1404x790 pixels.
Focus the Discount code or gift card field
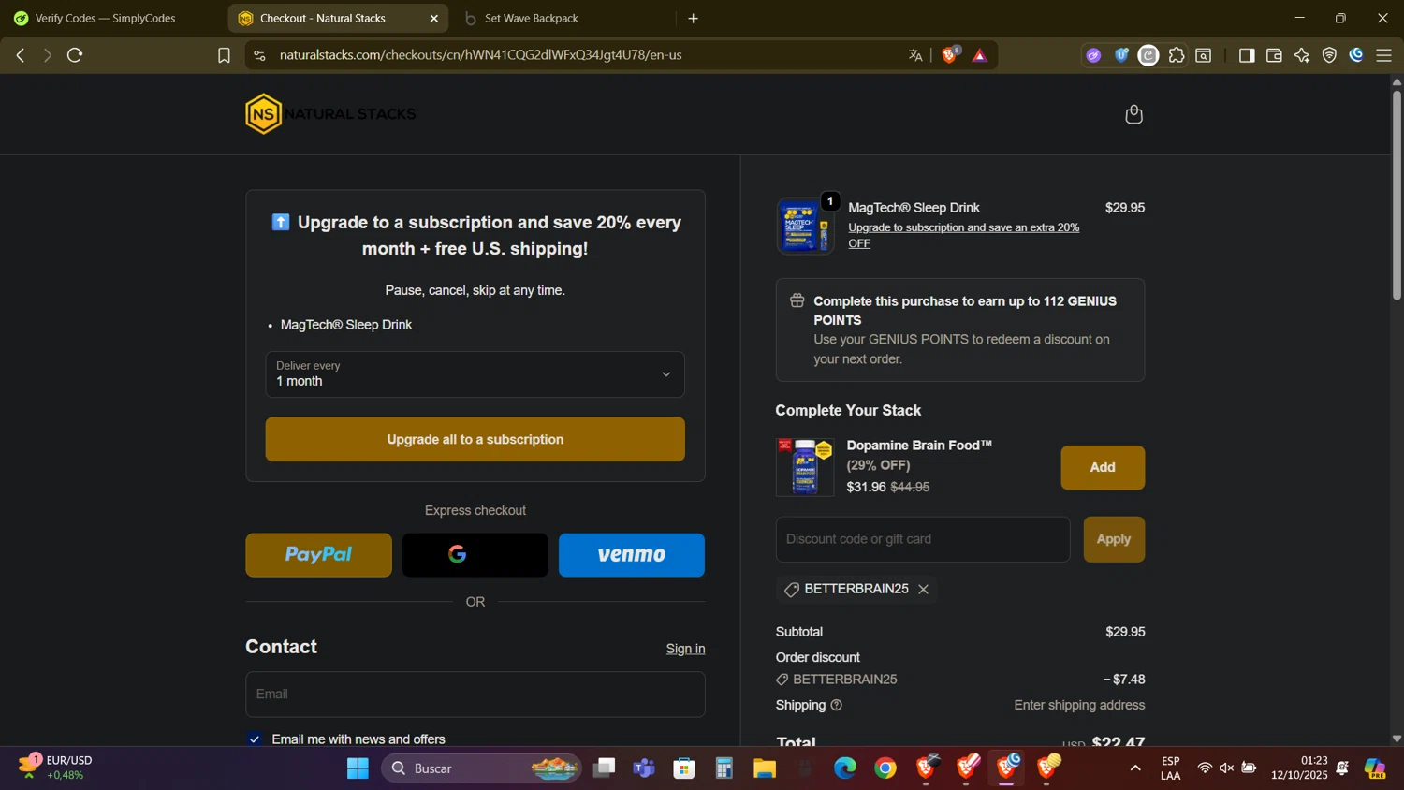pyautogui.click(x=922, y=539)
